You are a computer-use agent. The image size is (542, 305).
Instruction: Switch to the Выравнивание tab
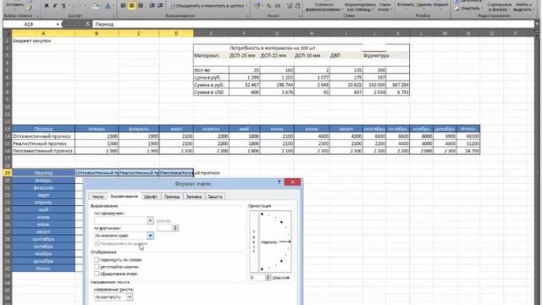124,196
